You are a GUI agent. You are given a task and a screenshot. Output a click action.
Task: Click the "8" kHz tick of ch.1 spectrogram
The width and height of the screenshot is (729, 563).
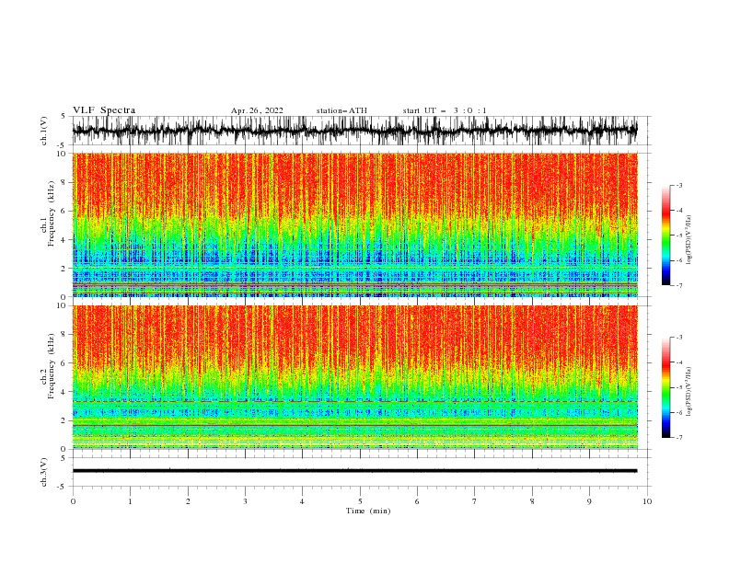(64, 182)
